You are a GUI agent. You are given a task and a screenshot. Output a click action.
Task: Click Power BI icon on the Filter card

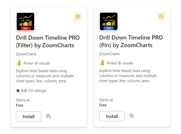click(x=18, y=63)
